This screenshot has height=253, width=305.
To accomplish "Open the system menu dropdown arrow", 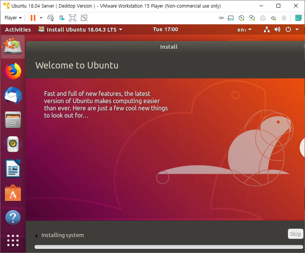I will (x=297, y=30).
